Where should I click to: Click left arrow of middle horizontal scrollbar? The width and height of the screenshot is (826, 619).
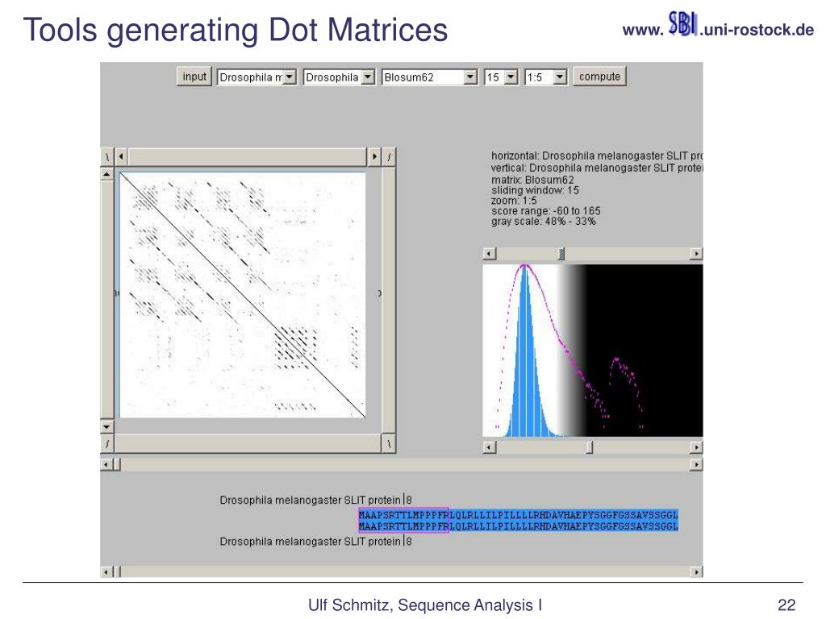tap(106, 464)
